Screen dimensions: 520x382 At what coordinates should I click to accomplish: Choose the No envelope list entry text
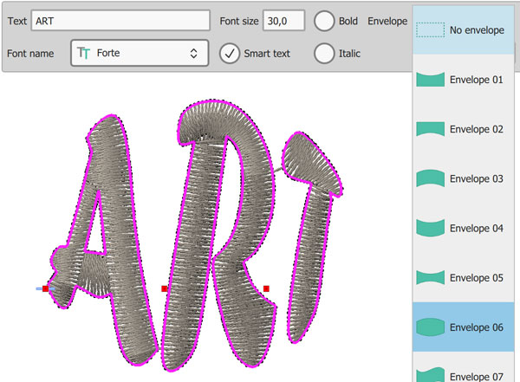pyautogui.click(x=478, y=30)
